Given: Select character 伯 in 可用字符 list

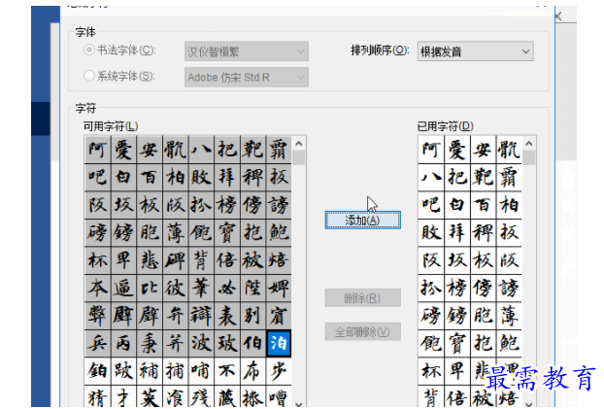Looking at the screenshot, I should 252,344.
